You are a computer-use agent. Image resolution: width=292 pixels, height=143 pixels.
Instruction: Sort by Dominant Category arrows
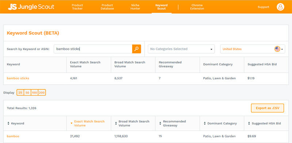click(205, 123)
